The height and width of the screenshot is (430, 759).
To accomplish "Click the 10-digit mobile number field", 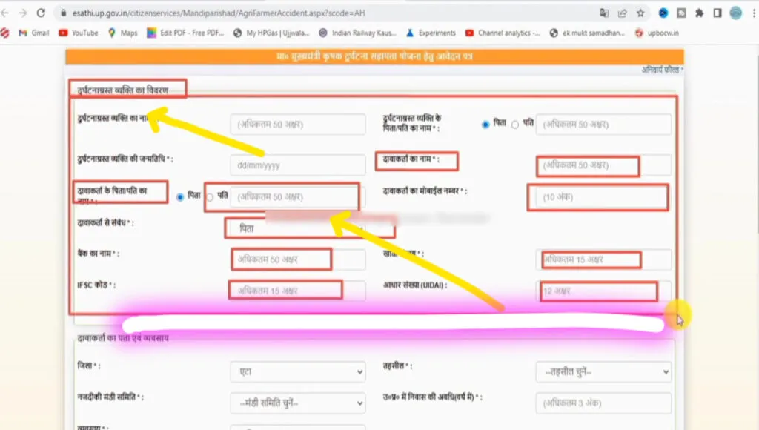I will [x=597, y=197].
